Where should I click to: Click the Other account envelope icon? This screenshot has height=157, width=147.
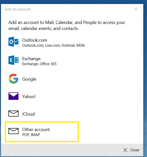(x=13, y=131)
